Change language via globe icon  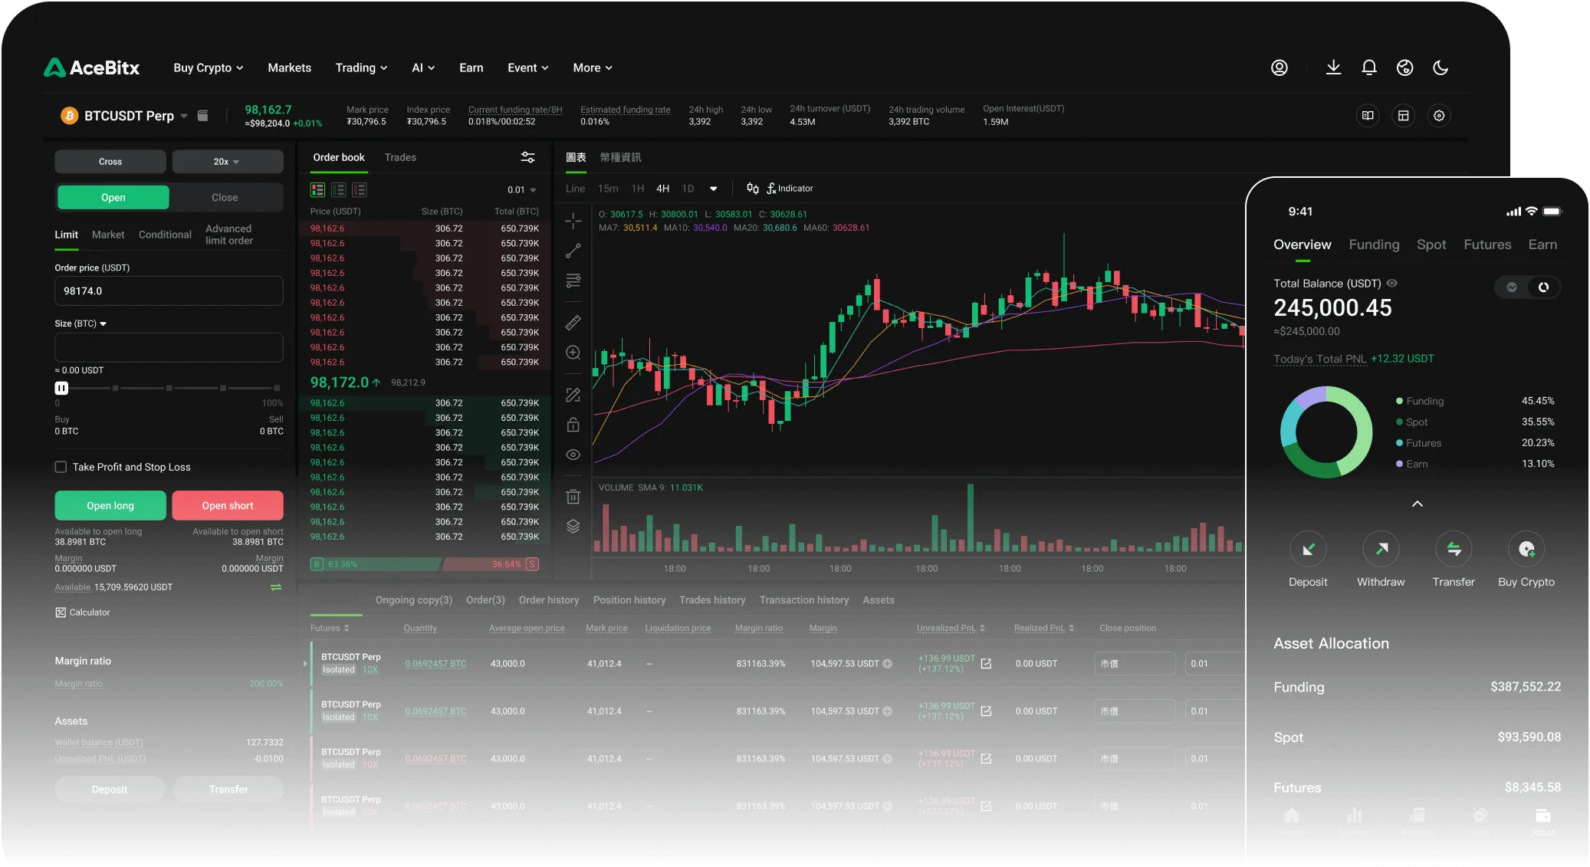[x=1404, y=67]
